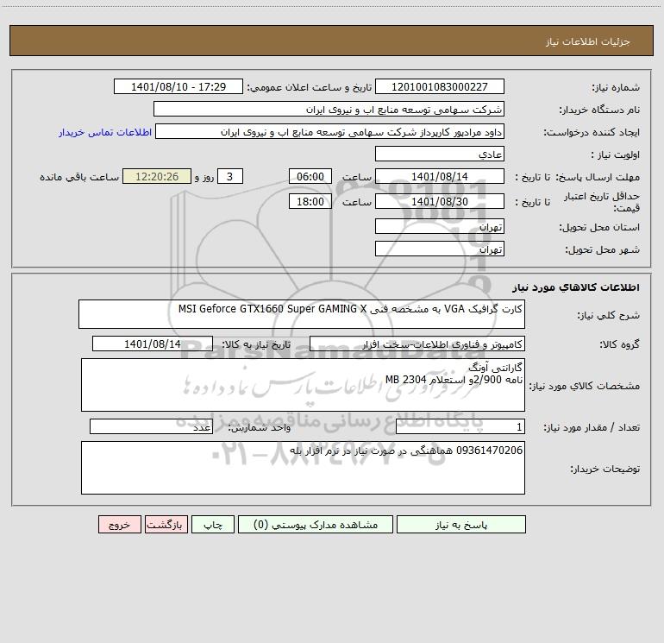This screenshot has height=643, width=664.
Task: Click the goods group field کامپیوتر و فناوری اطلاعات
Action: pos(417,344)
